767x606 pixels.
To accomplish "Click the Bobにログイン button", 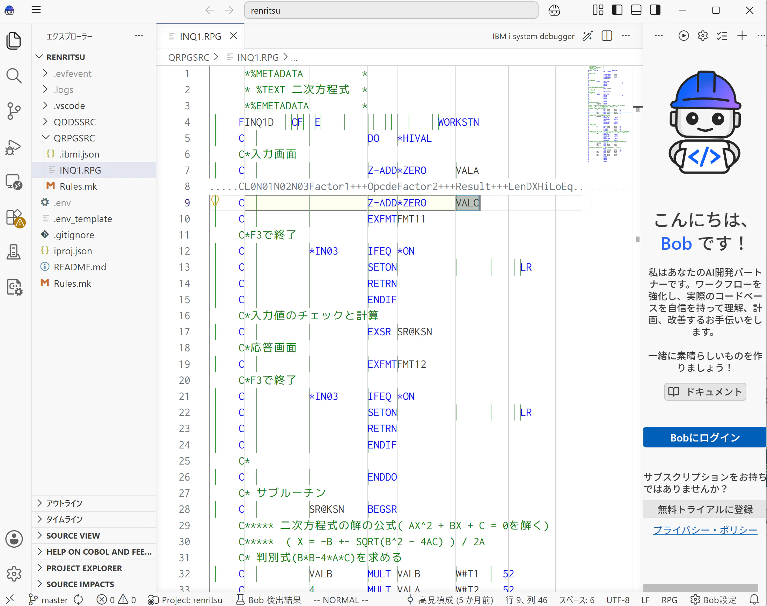I will [x=705, y=437].
